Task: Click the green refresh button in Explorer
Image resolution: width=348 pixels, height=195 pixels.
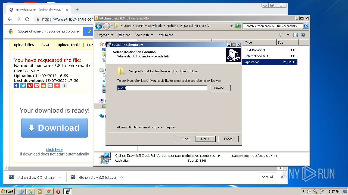Action: pyautogui.click(x=238, y=26)
